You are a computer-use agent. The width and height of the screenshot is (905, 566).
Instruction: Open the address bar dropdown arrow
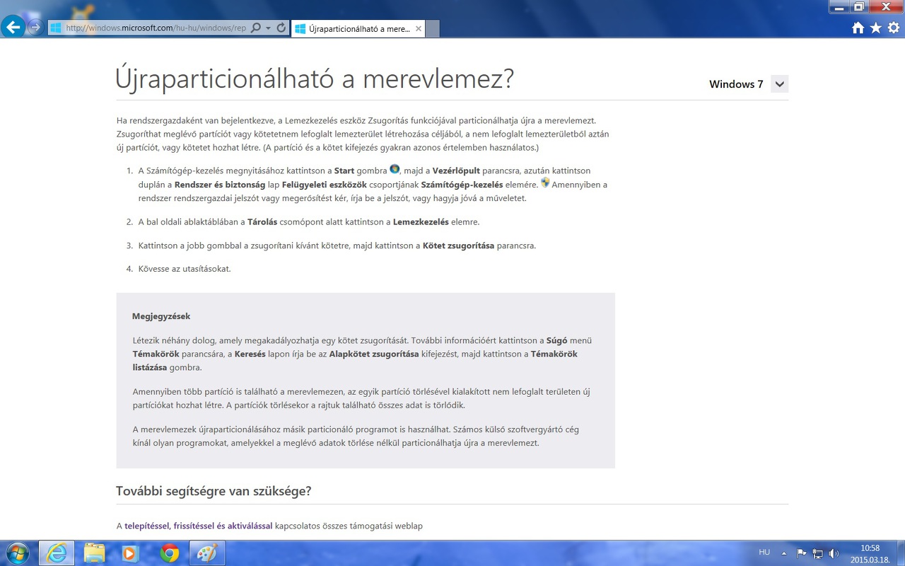click(269, 28)
